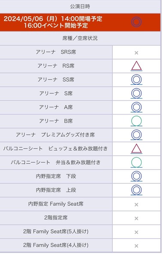Open アリーナ A席 double-circle availability link
Image resolution: width=163 pixels, height=255 pixels.
click(x=136, y=107)
